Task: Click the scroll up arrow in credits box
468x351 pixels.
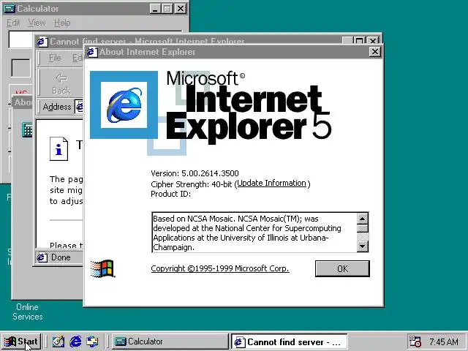Action: [363, 219]
